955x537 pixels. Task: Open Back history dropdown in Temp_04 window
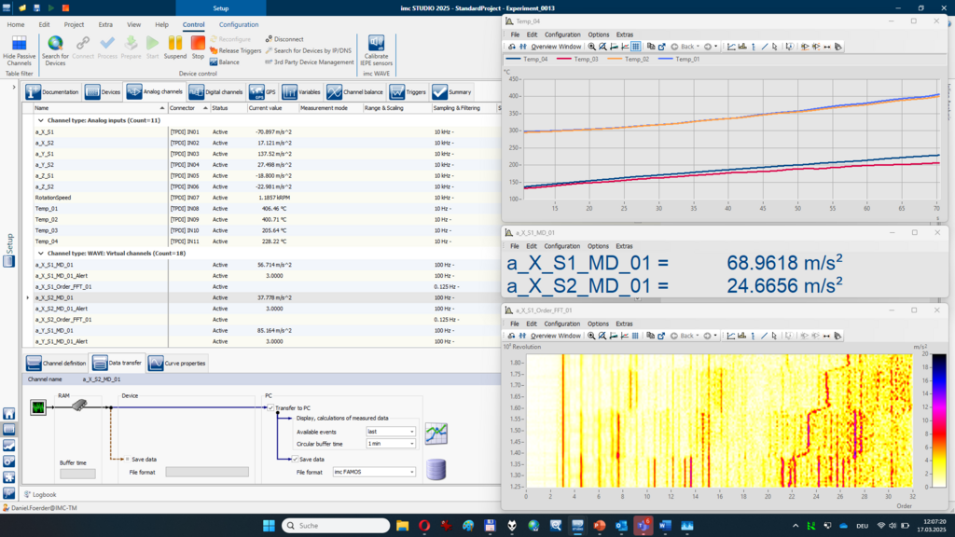(x=698, y=47)
